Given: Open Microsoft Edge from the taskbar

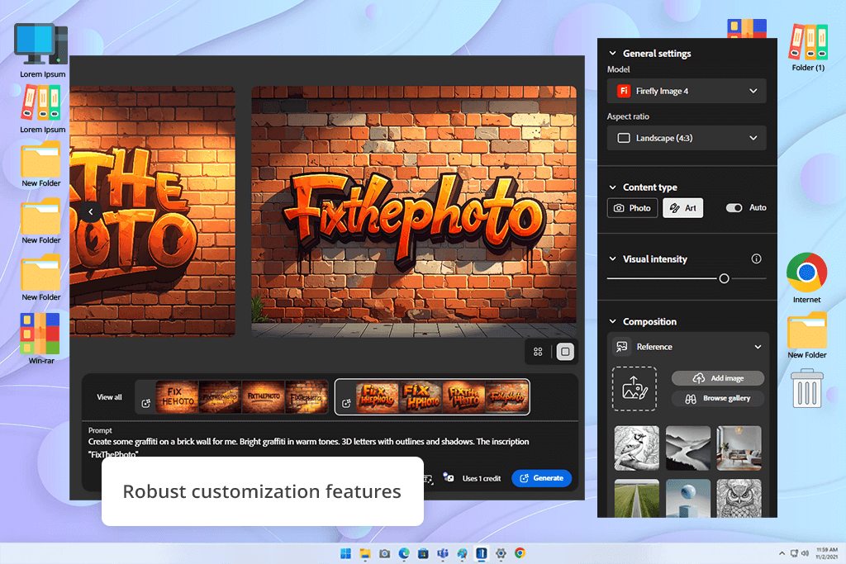Looking at the screenshot, I should coord(404,553).
